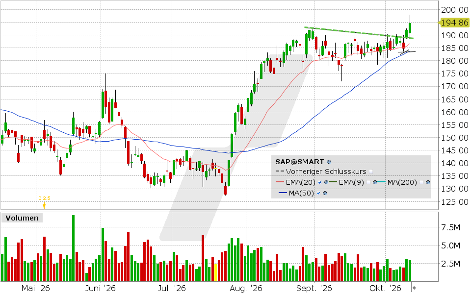
Task: Click the Juni '26 date label
Action: point(100,288)
